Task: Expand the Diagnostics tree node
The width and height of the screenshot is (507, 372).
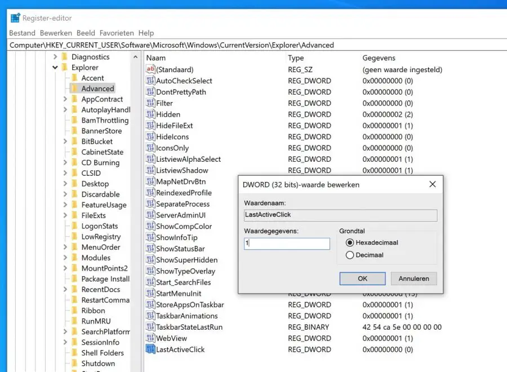Action: point(55,56)
